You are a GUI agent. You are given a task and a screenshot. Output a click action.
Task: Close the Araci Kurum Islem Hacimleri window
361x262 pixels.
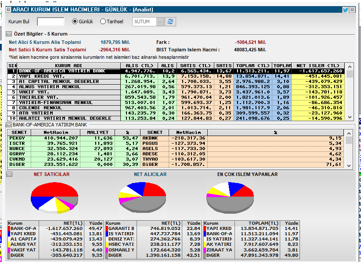(x=352, y=10)
